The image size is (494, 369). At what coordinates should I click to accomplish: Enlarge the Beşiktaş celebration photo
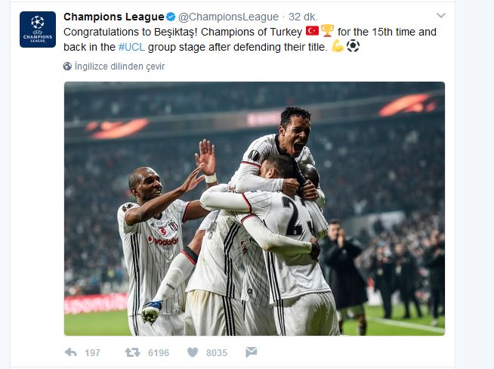point(255,209)
